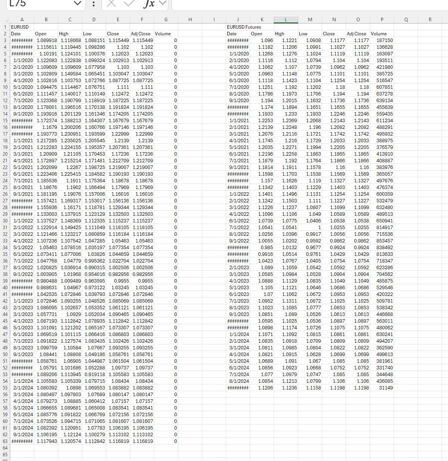Select column A header
Screen dimensions: 448x461
(x=22, y=20)
